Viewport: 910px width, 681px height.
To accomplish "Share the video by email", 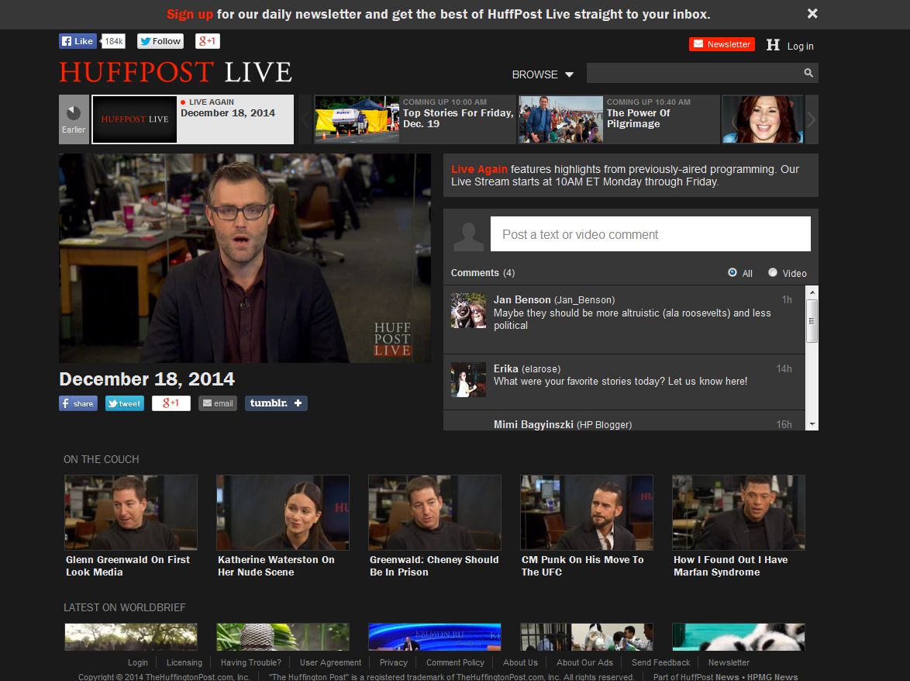I will (x=218, y=403).
